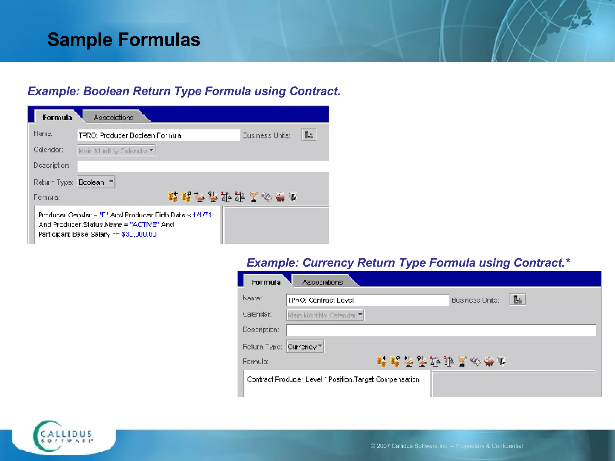Open Business Units picker in Contract Level panel
This screenshot has width=615, height=461.
point(518,300)
